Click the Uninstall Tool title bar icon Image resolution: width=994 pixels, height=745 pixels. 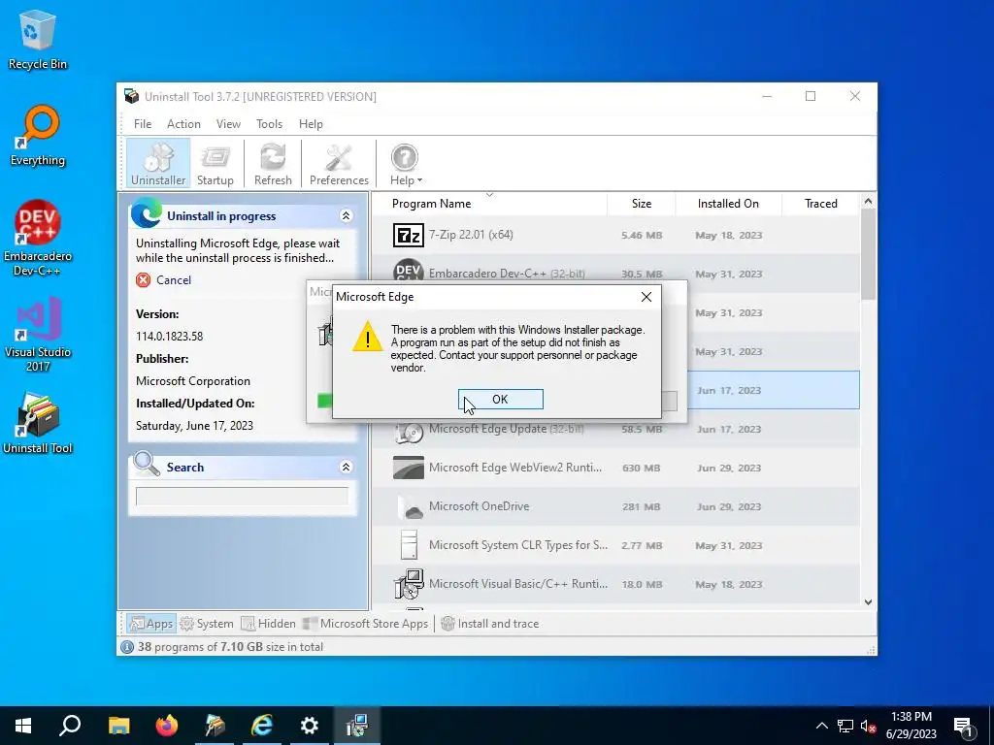pos(131,96)
